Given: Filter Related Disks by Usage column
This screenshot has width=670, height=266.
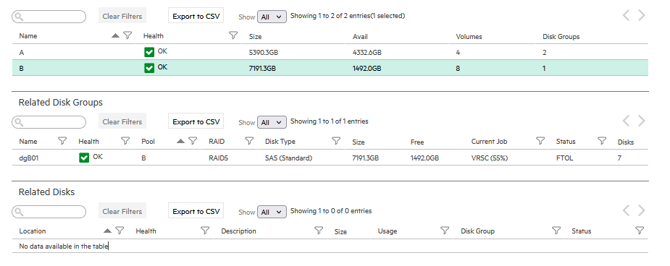Looking at the screenshot, I should tap(445, 231).
